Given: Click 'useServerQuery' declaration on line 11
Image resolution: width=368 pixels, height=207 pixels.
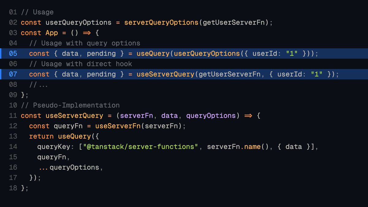Looking at the screenshot, I should point(75,116).
